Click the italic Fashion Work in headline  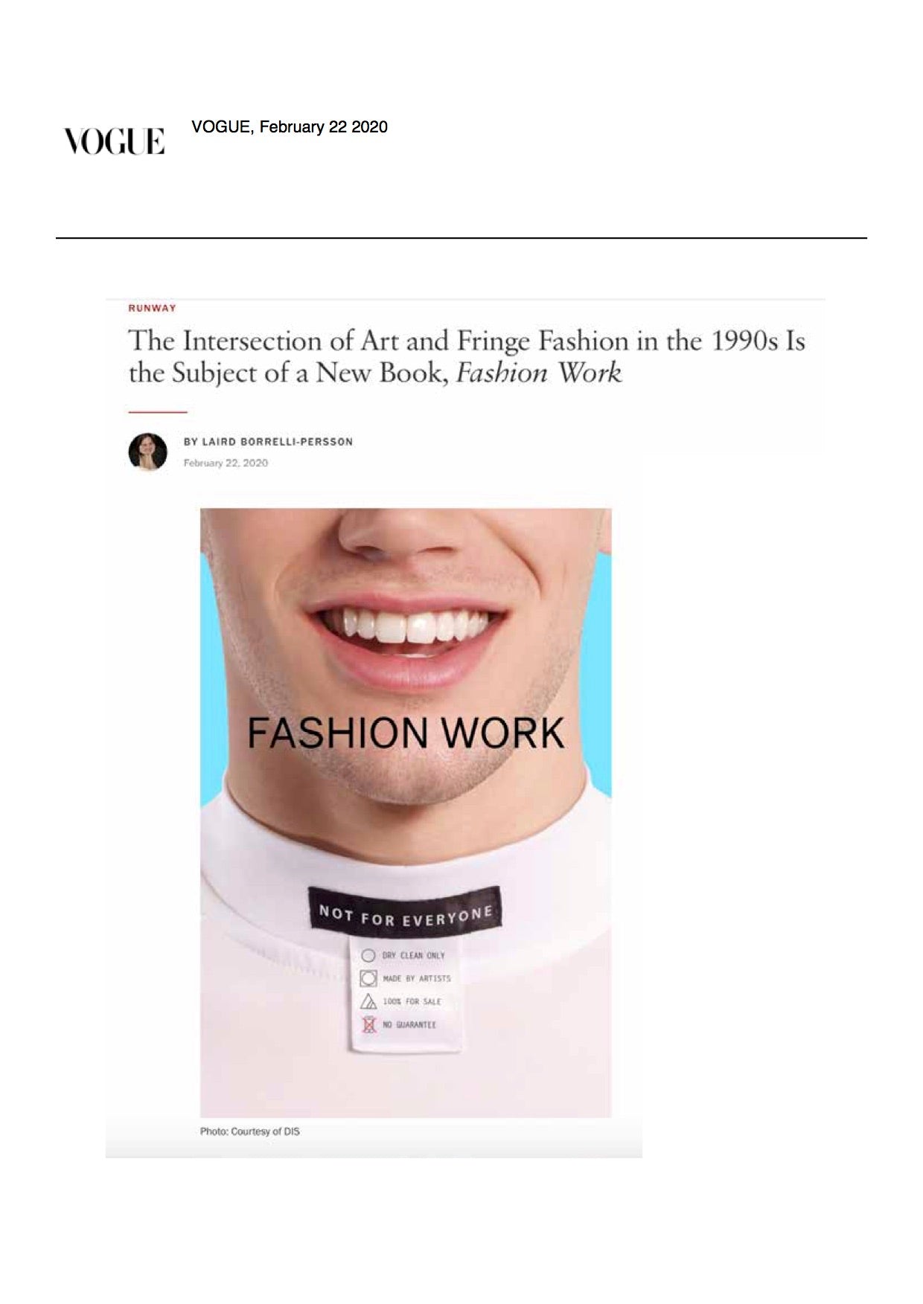539,373
